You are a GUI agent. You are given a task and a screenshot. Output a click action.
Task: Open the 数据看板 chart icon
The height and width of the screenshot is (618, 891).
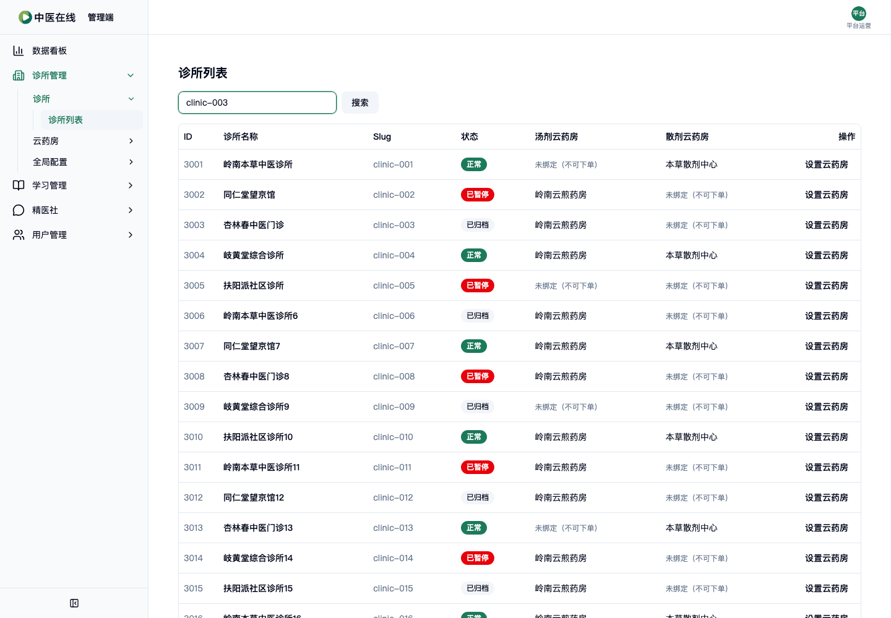point(19,51)
